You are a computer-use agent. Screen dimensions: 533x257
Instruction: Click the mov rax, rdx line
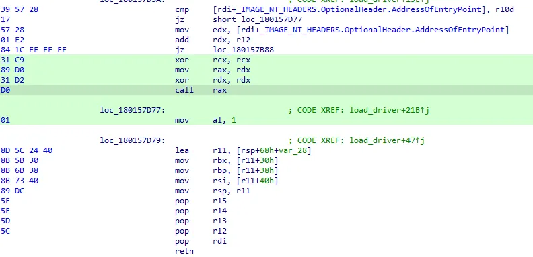pos(266,70)
